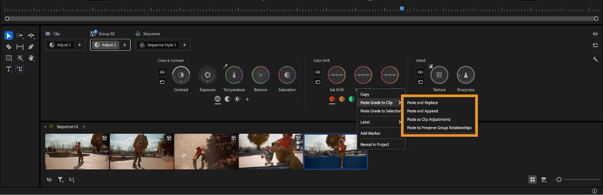Reset the Detail section

421,81
